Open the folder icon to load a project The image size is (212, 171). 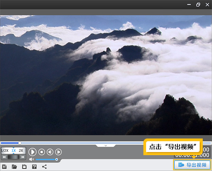click(x=14, y=166)
